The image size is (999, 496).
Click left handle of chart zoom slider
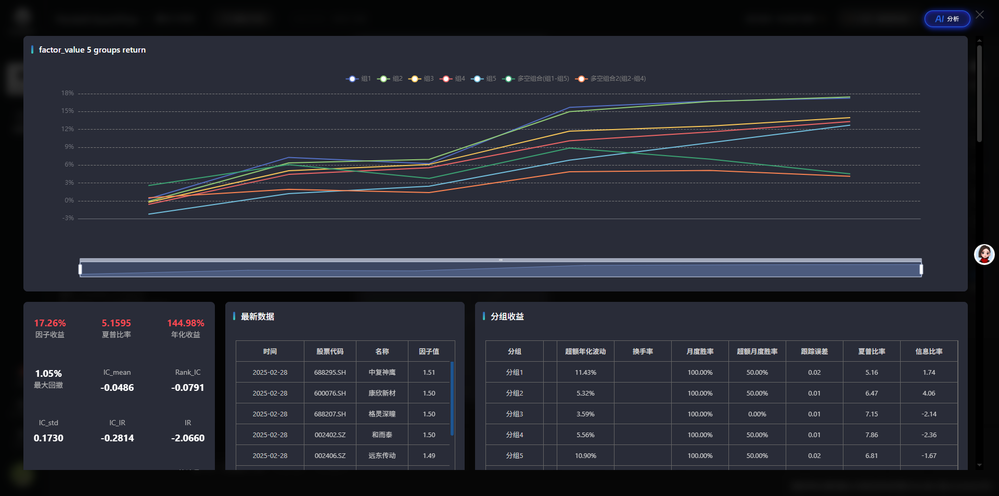click(80, 269)
